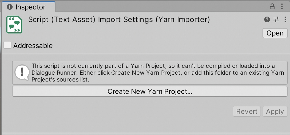
Task: Click empty tab bar area beside Inspector tab
Action: tap(160, 6)
